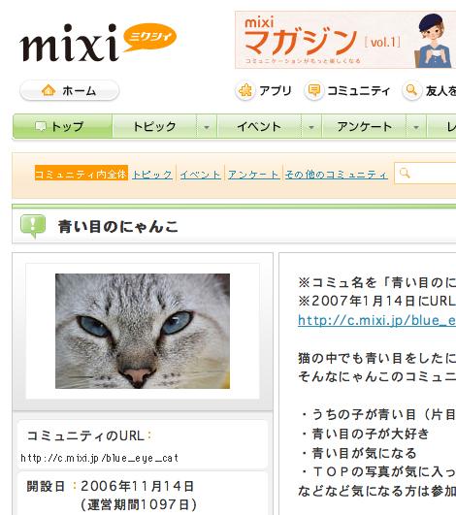456x515 pixels.
Task: Click the home house icon
Action: (49, 90)
